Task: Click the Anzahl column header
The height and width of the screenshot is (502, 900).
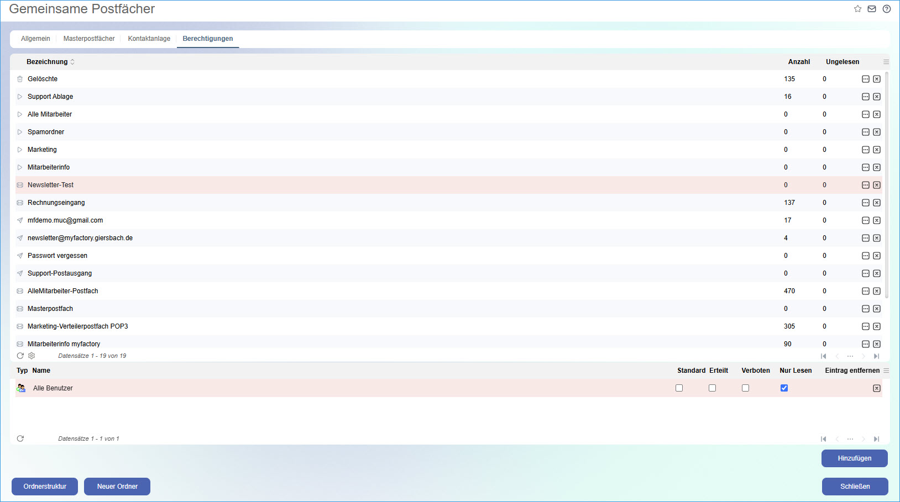Action: click(x=799, y=62)
